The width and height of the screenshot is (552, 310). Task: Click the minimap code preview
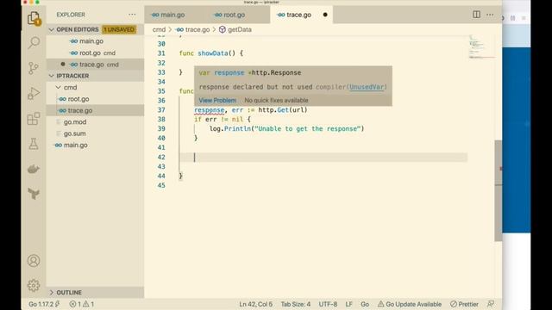click(481, 46)
